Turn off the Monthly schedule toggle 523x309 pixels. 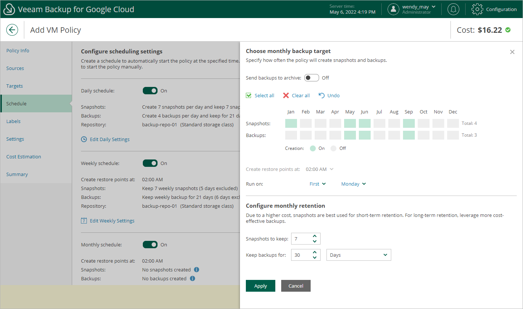[150, 245]
